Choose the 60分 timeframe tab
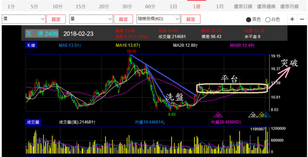 click(x=150, y=6)
